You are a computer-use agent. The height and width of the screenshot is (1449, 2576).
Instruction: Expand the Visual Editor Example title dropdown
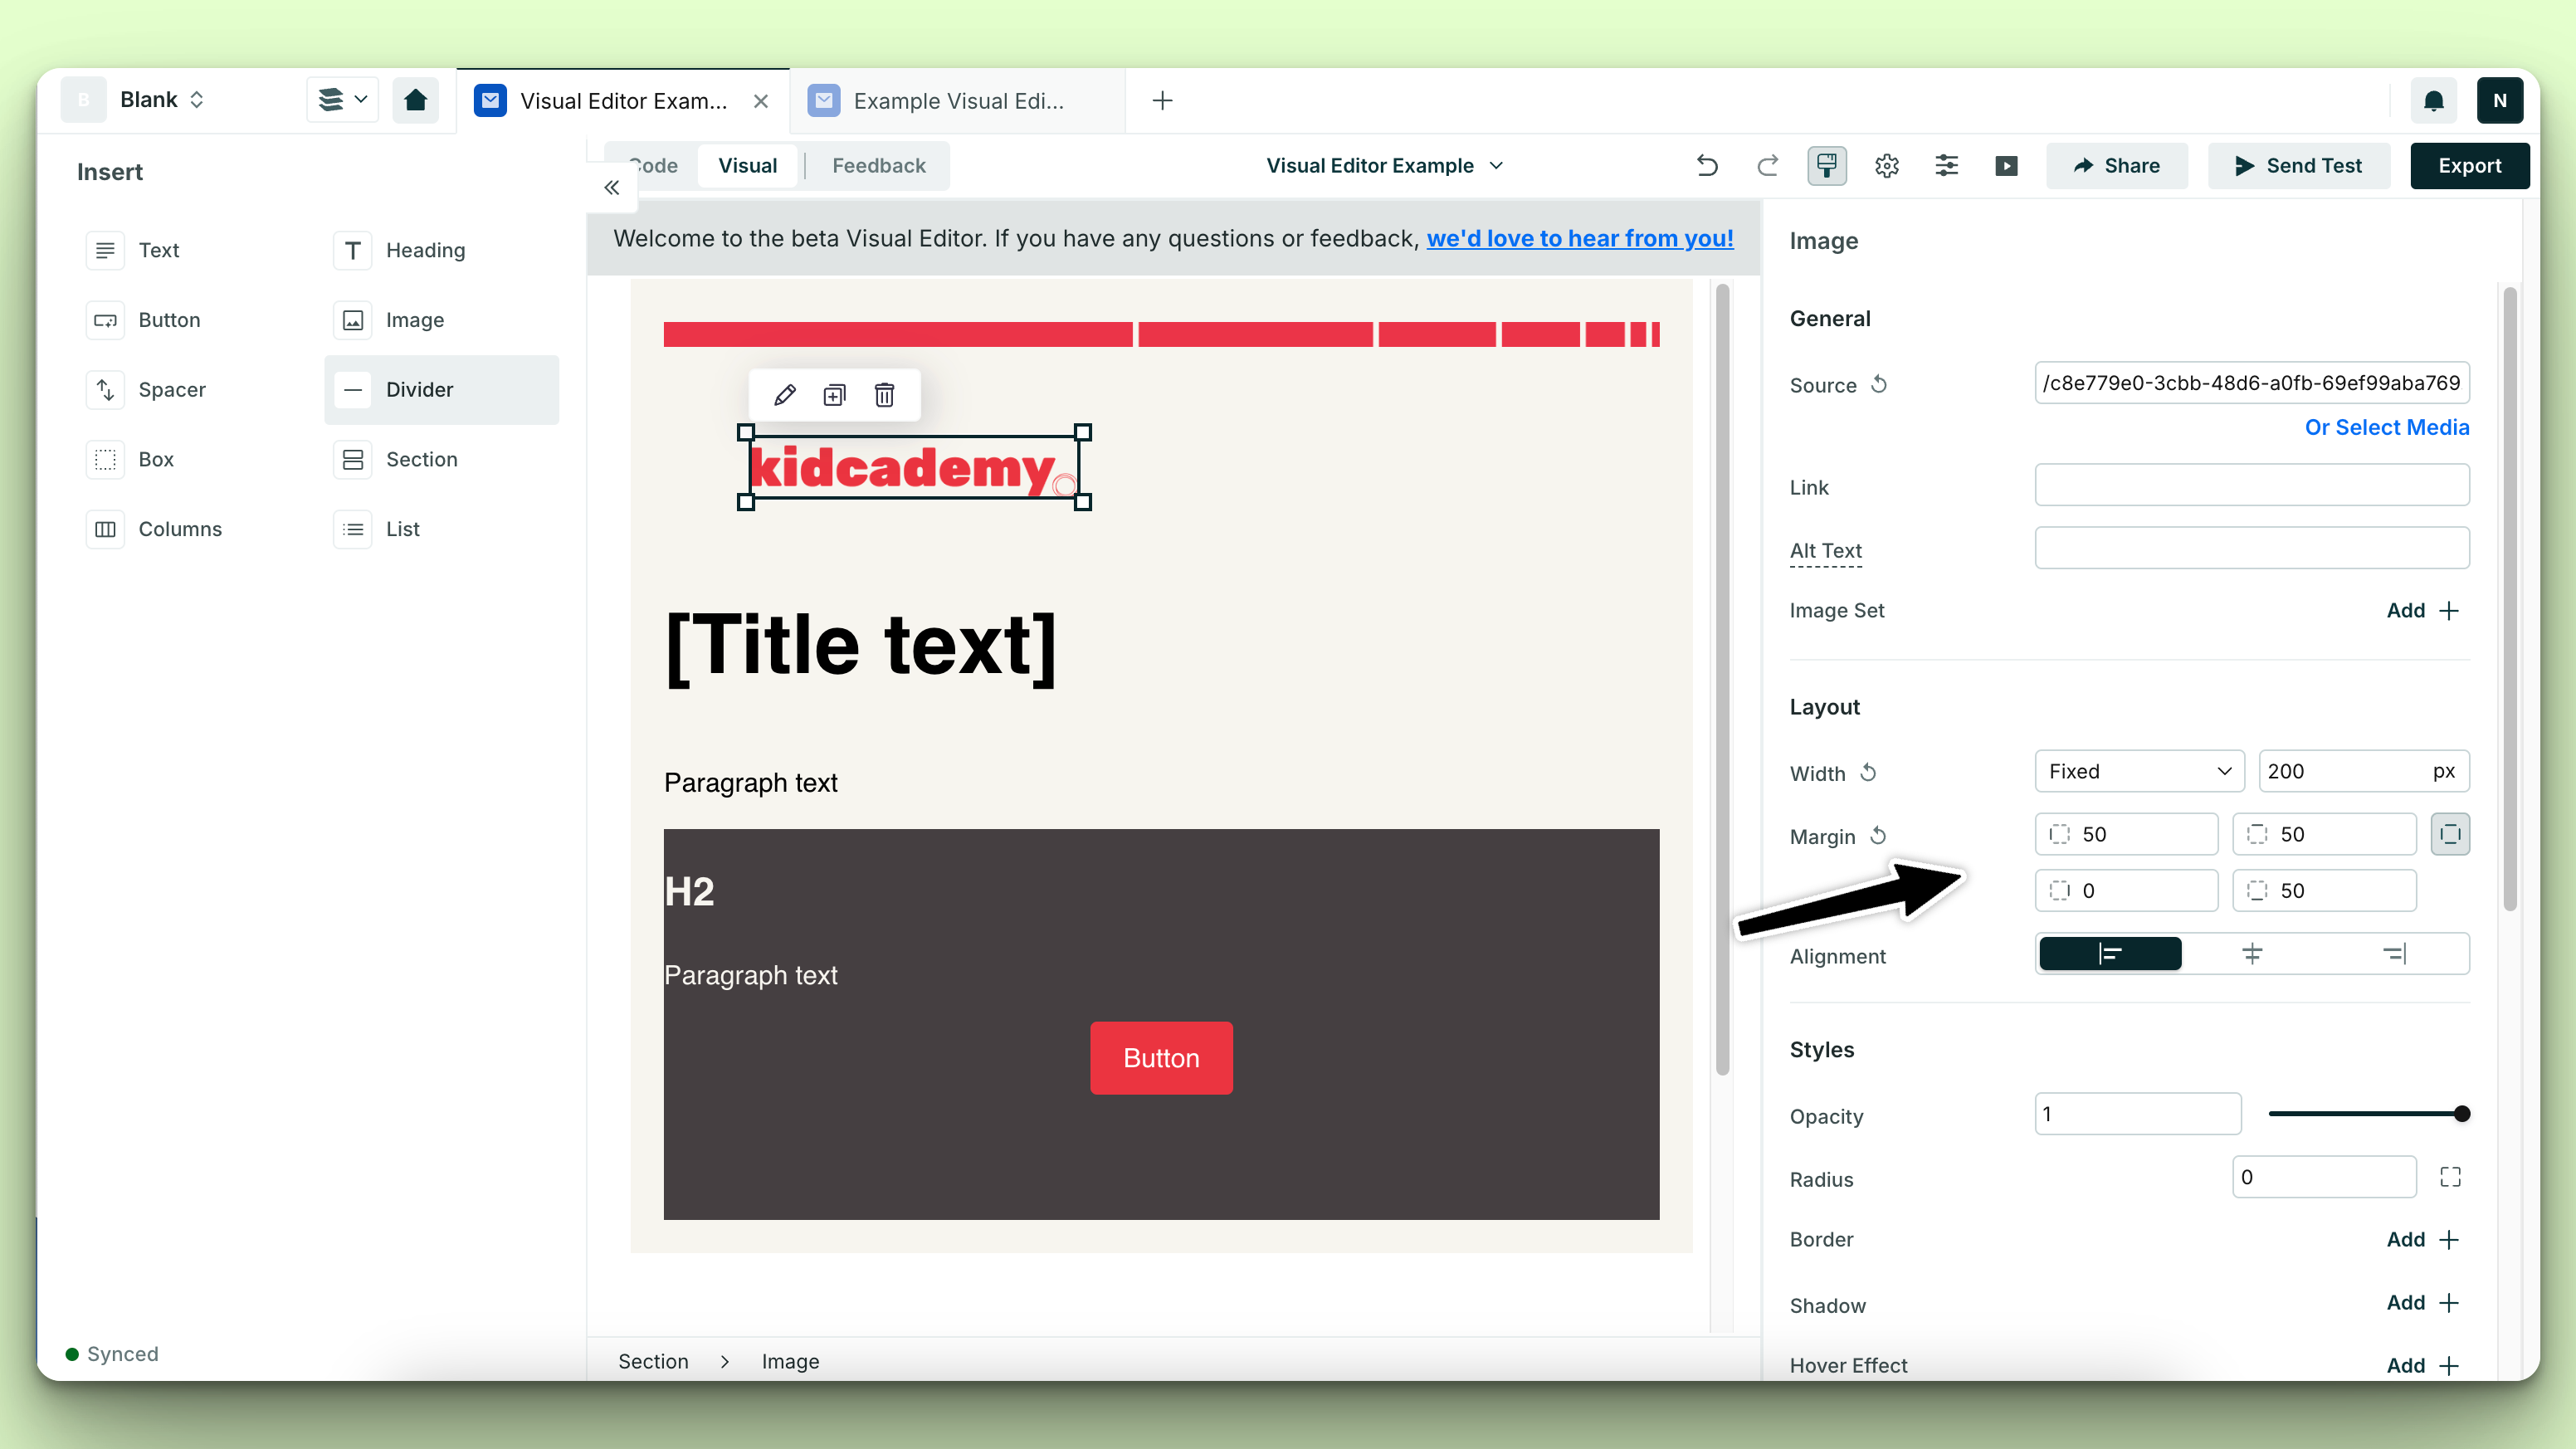tap(1385, 166)
